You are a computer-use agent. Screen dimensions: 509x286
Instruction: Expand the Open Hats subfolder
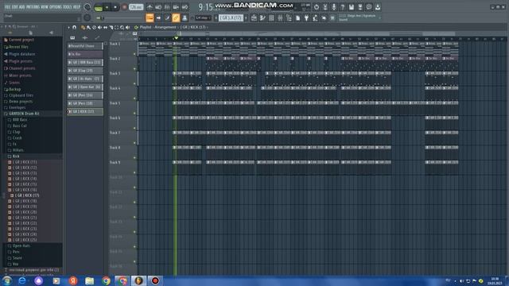[x=21, y=245]
